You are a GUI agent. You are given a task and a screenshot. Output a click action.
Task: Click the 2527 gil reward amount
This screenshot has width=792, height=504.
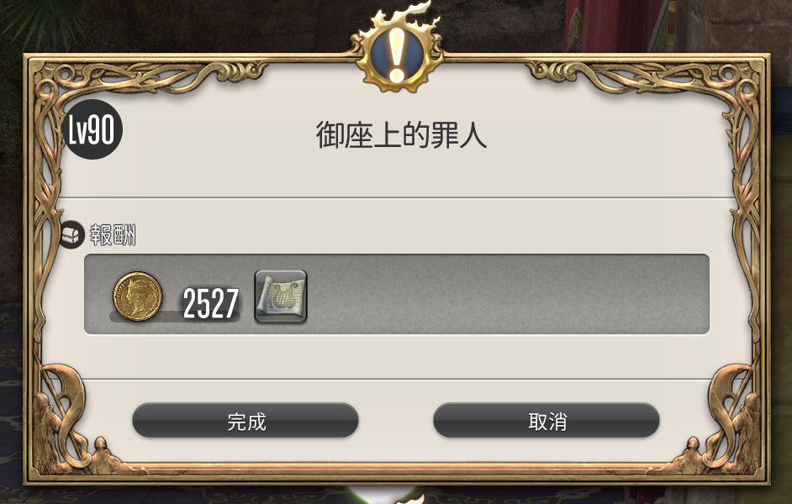(x=211, y=304)
